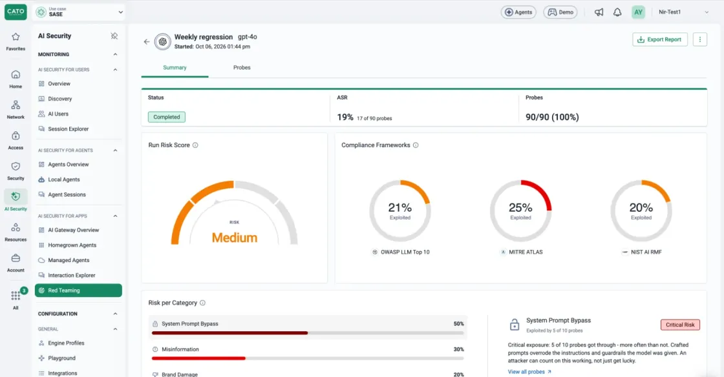The height and width of the screenshot is (377, 724).
Task: Open the announcements megaphone icon
Action: 599,12
